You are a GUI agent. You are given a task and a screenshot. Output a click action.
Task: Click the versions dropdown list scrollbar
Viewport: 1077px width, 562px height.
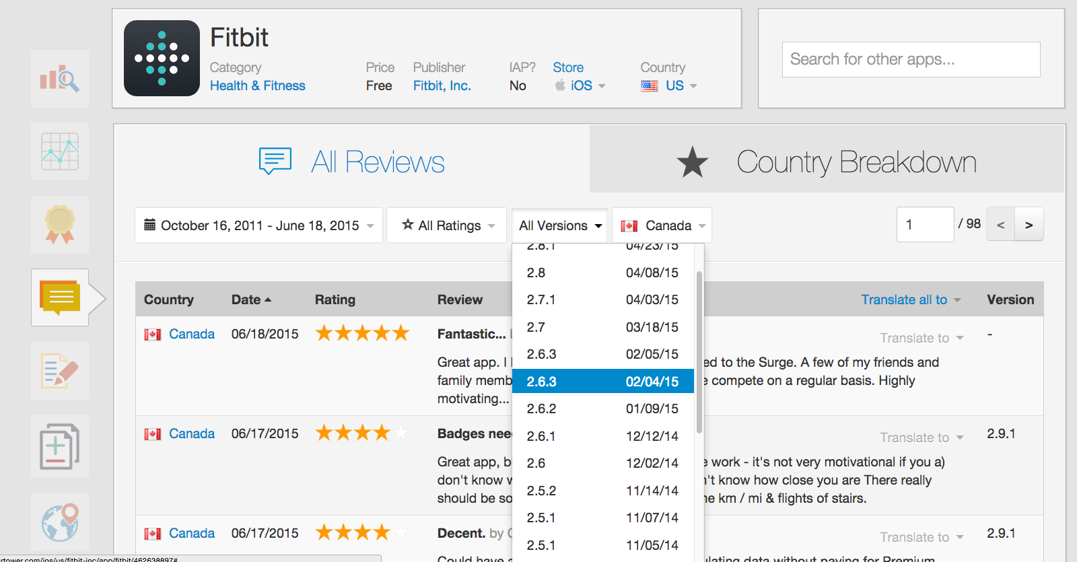tap(699, 352)
